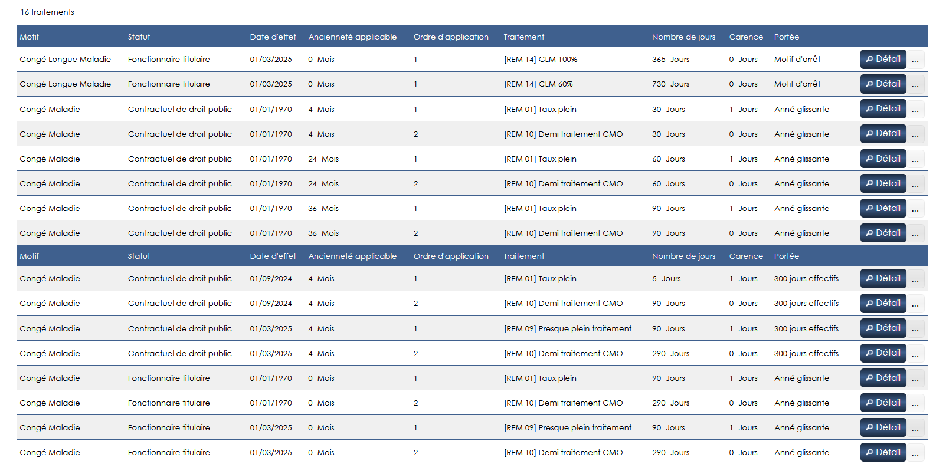
Task: View Détail for 24 Mois Taux plein row
Action: pos(882,159)
